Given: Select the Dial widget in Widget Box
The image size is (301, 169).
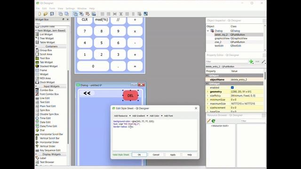Looking at the screenshot, I should click(x=42, y=130).
